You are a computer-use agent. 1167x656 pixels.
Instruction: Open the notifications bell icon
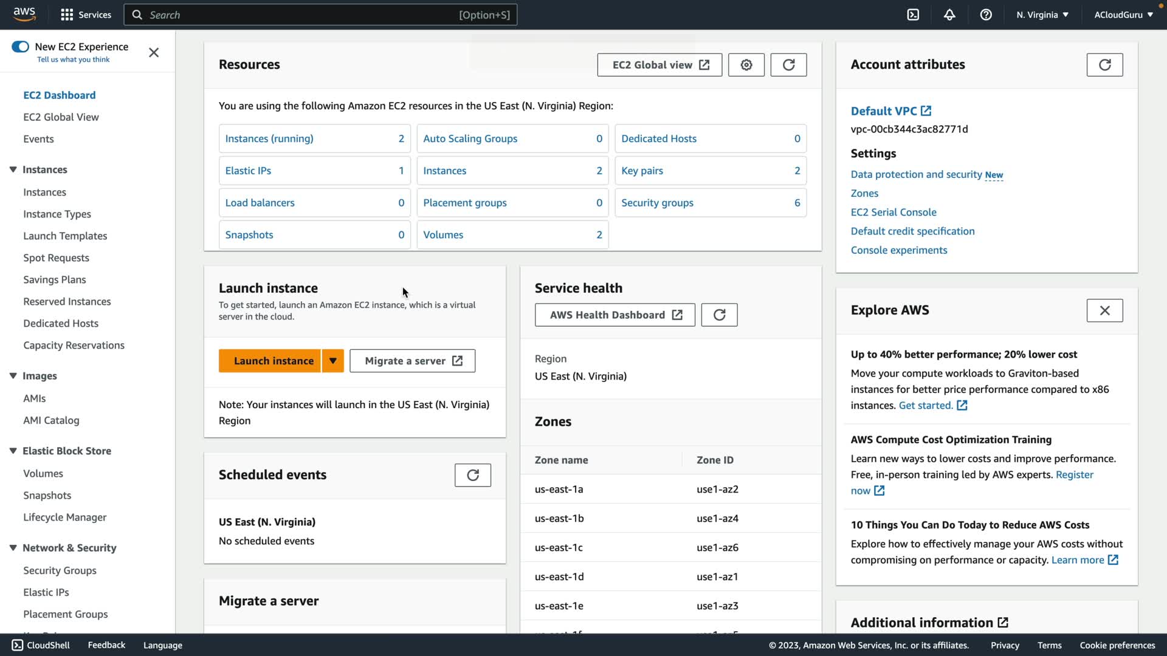tap(949, 15)
